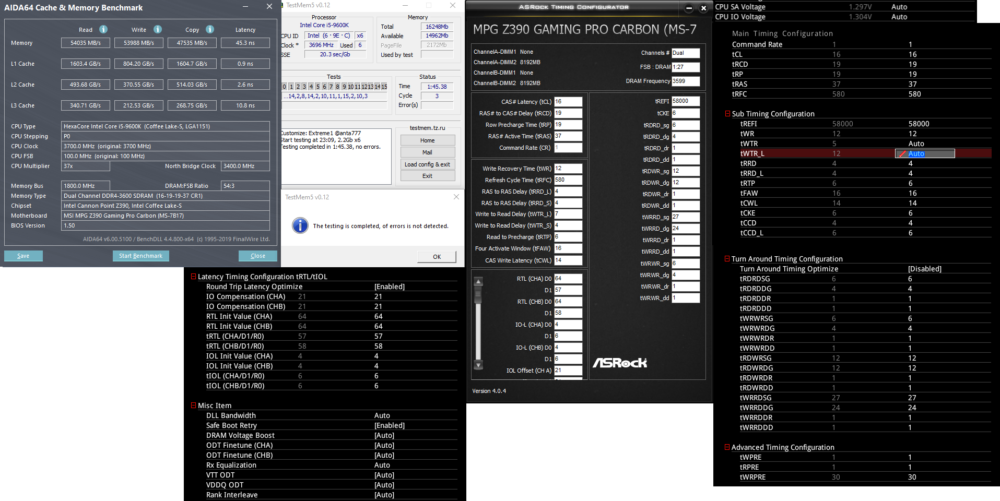Viewport: 1000px width, 501px height.
Task: Open the Safe Boot Retry [Enabled] option
Action: [390, 425]
